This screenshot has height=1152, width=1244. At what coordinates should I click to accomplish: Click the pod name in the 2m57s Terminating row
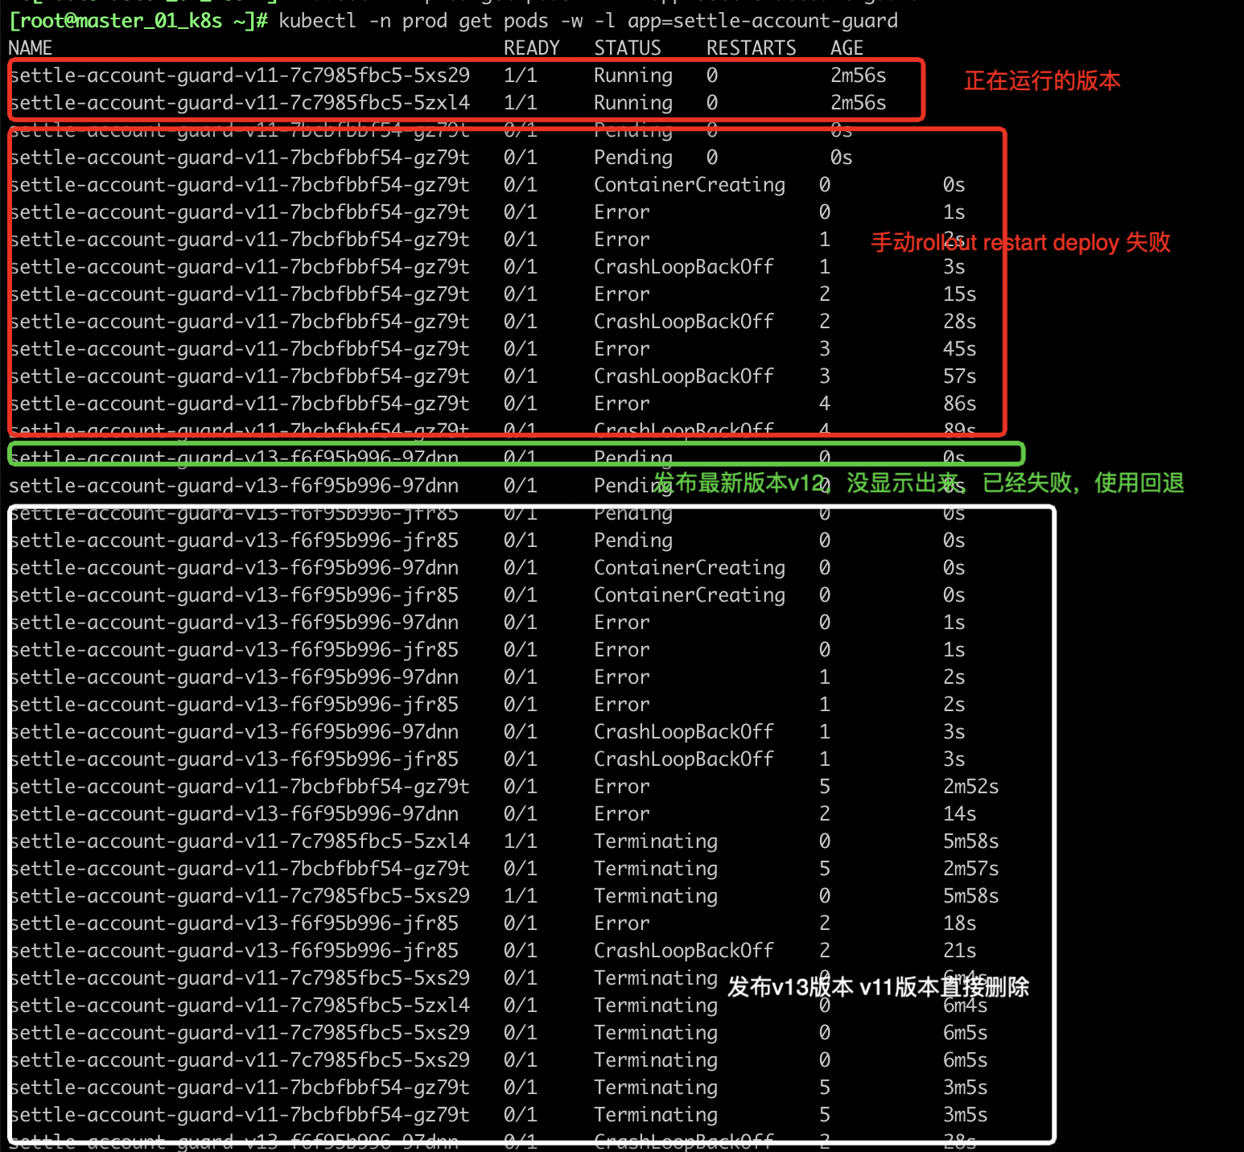coord(240,869)
